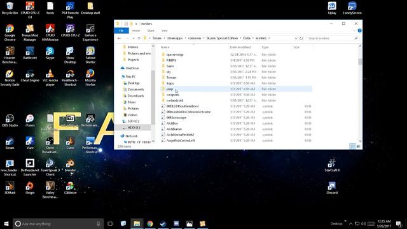Select Downloads in the navigation pane
407x229 pixels.
(135, 96)
